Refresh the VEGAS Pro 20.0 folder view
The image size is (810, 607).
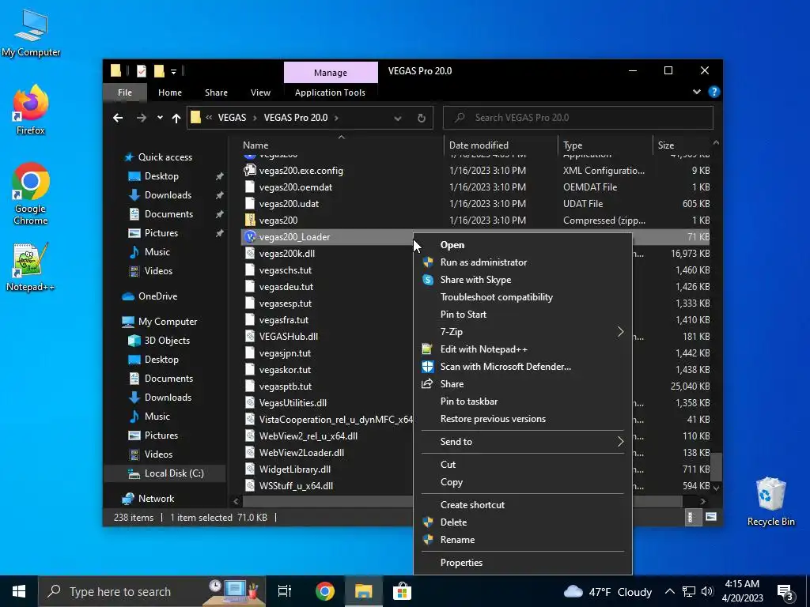pyautogui.click(x=421, y=118)
